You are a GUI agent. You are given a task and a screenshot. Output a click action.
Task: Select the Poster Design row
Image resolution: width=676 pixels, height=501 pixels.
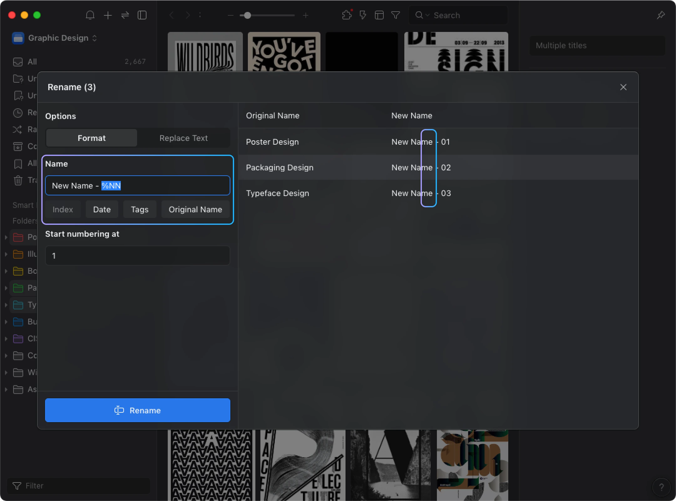tap(438, 142)
